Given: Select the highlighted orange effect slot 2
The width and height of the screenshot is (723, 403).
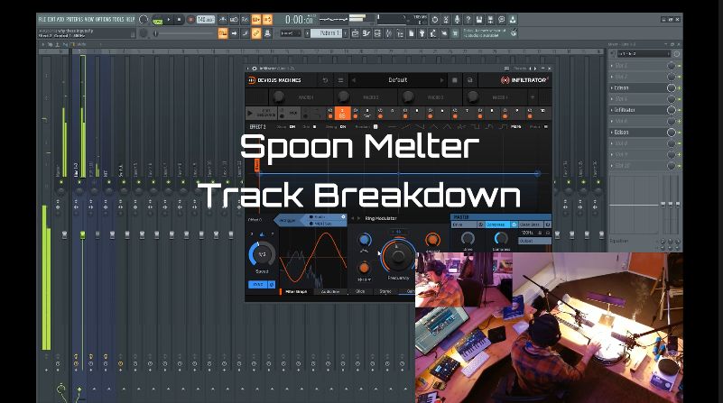Looking at the screenshot, I should coord(342,113).
